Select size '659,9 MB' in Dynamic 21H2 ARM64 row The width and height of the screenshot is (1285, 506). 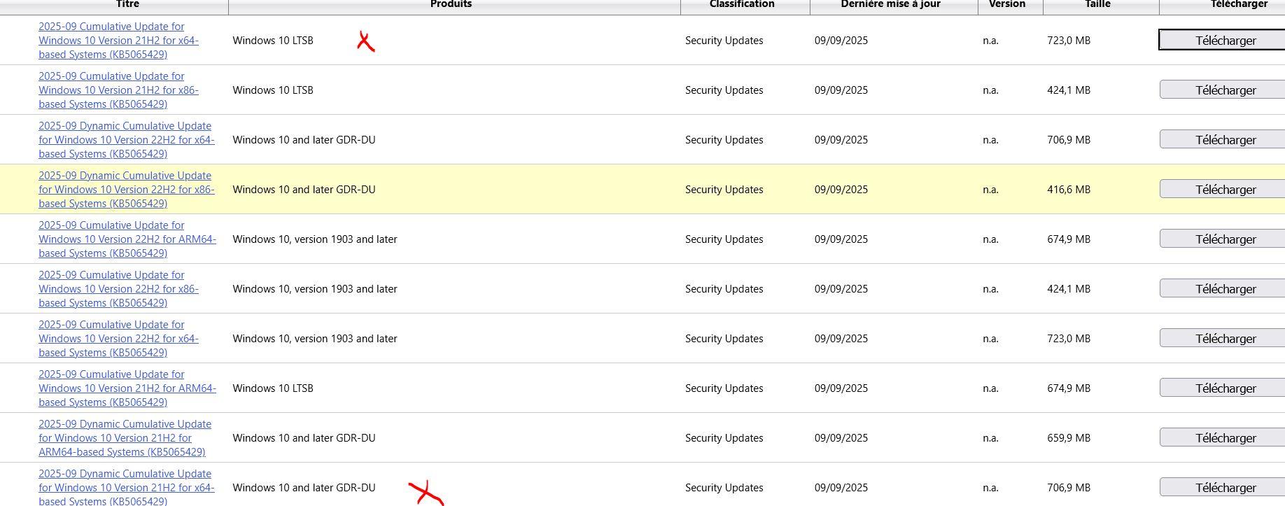click(1069, 438)
